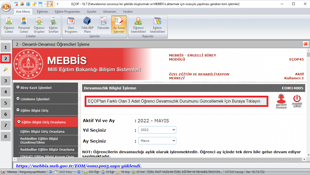
Task: Switch to the Ana Menü tab
Action: click(x=23, y=12)
